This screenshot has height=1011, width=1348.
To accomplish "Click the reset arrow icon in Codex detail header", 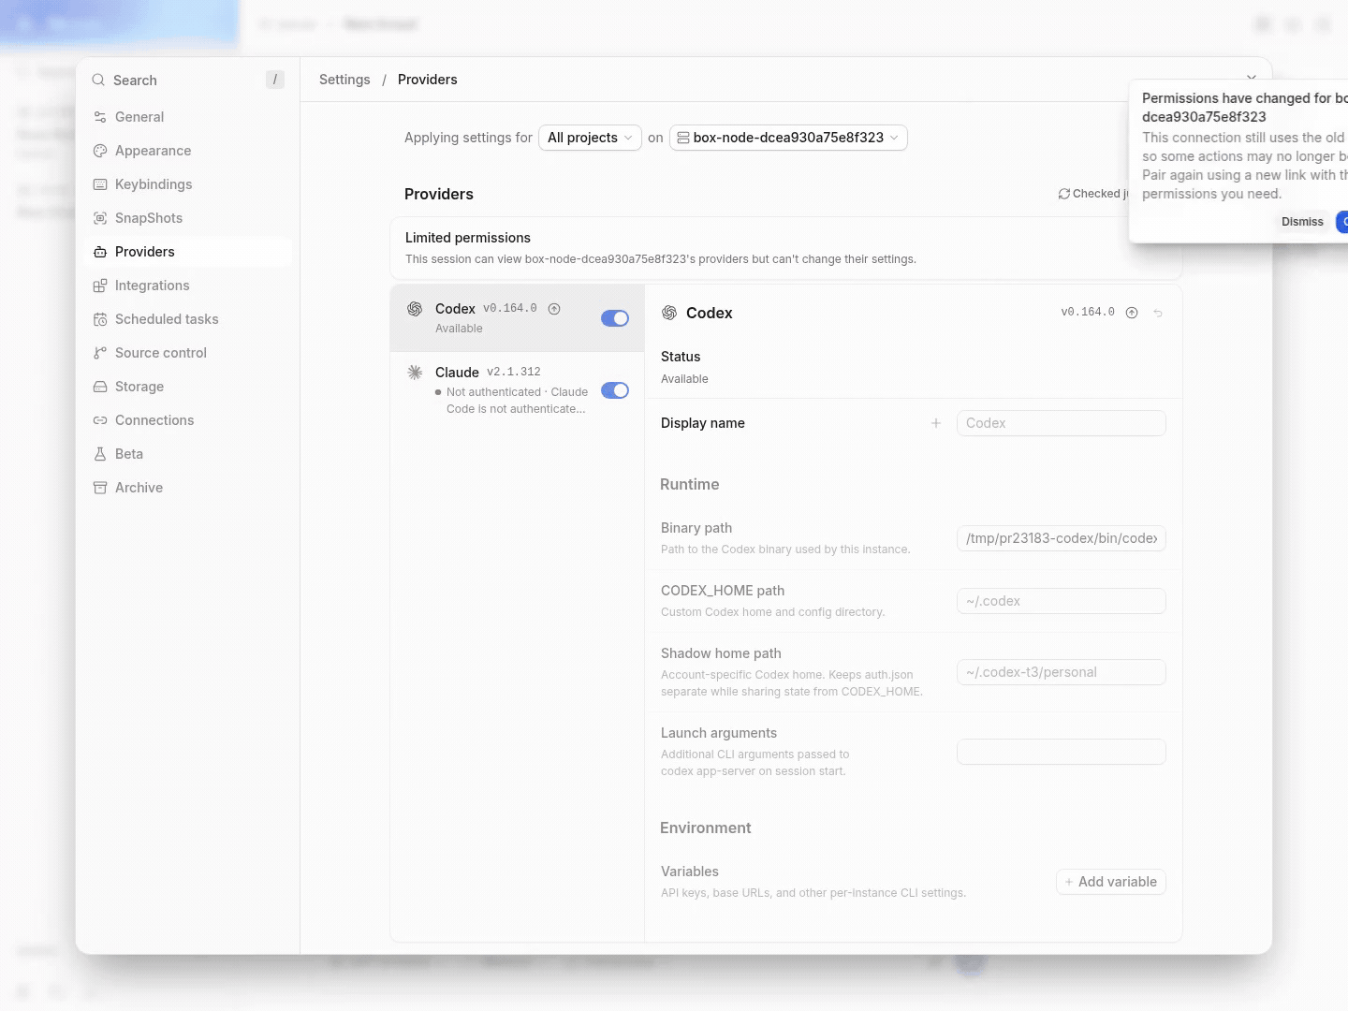I will tap(1158, 313).
